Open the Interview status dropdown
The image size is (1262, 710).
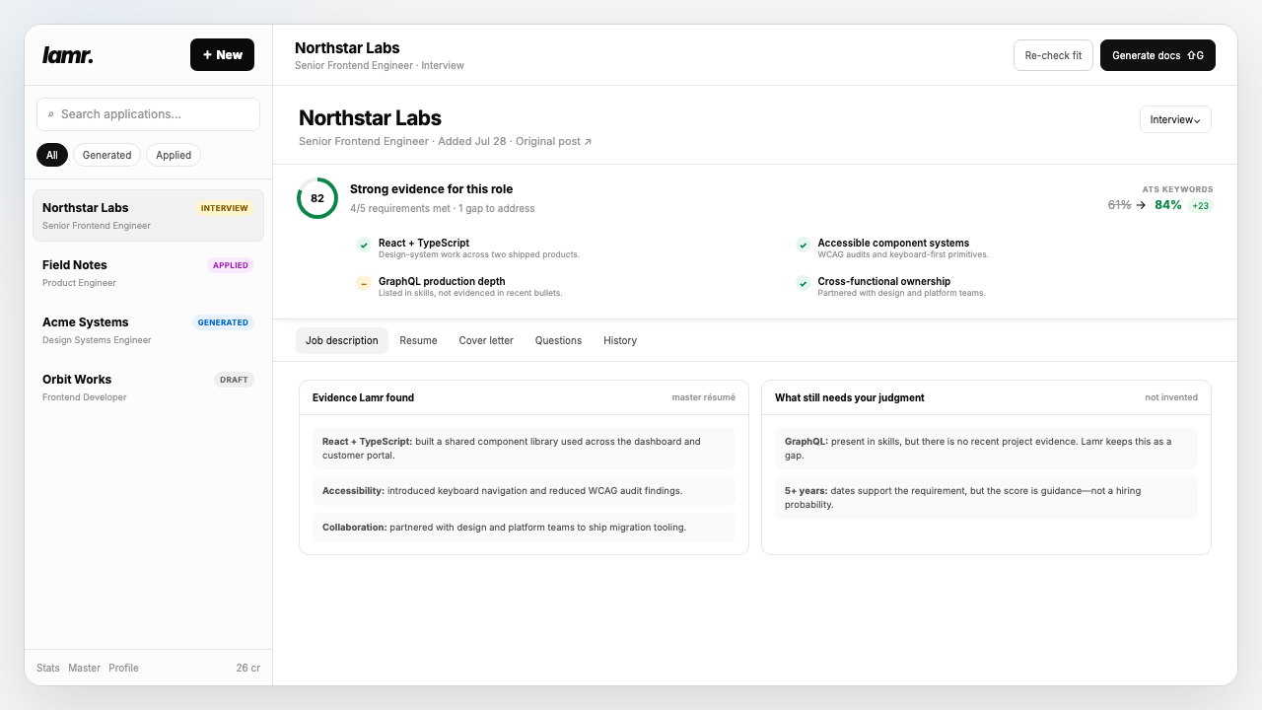point(1175,119)
